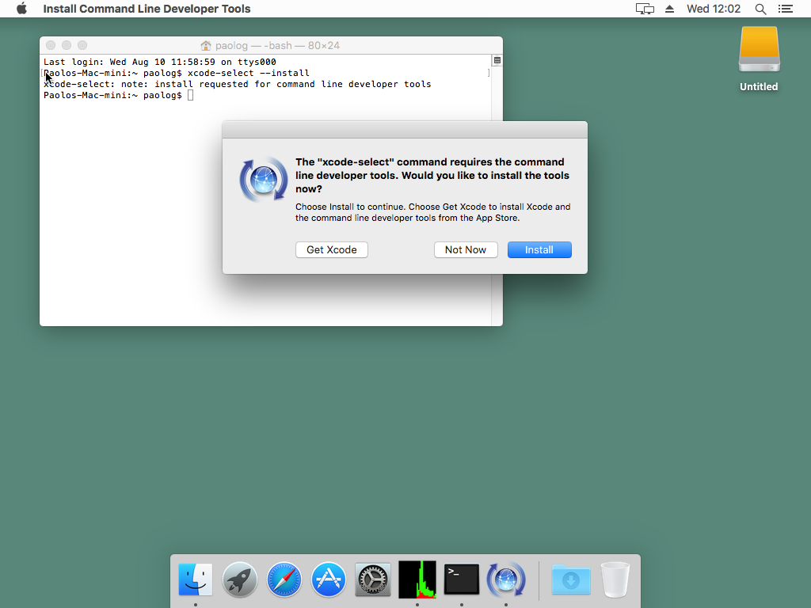Open Spotlight search in the menu bar
This screenshot has height=608, width=811.
[760, 9]
